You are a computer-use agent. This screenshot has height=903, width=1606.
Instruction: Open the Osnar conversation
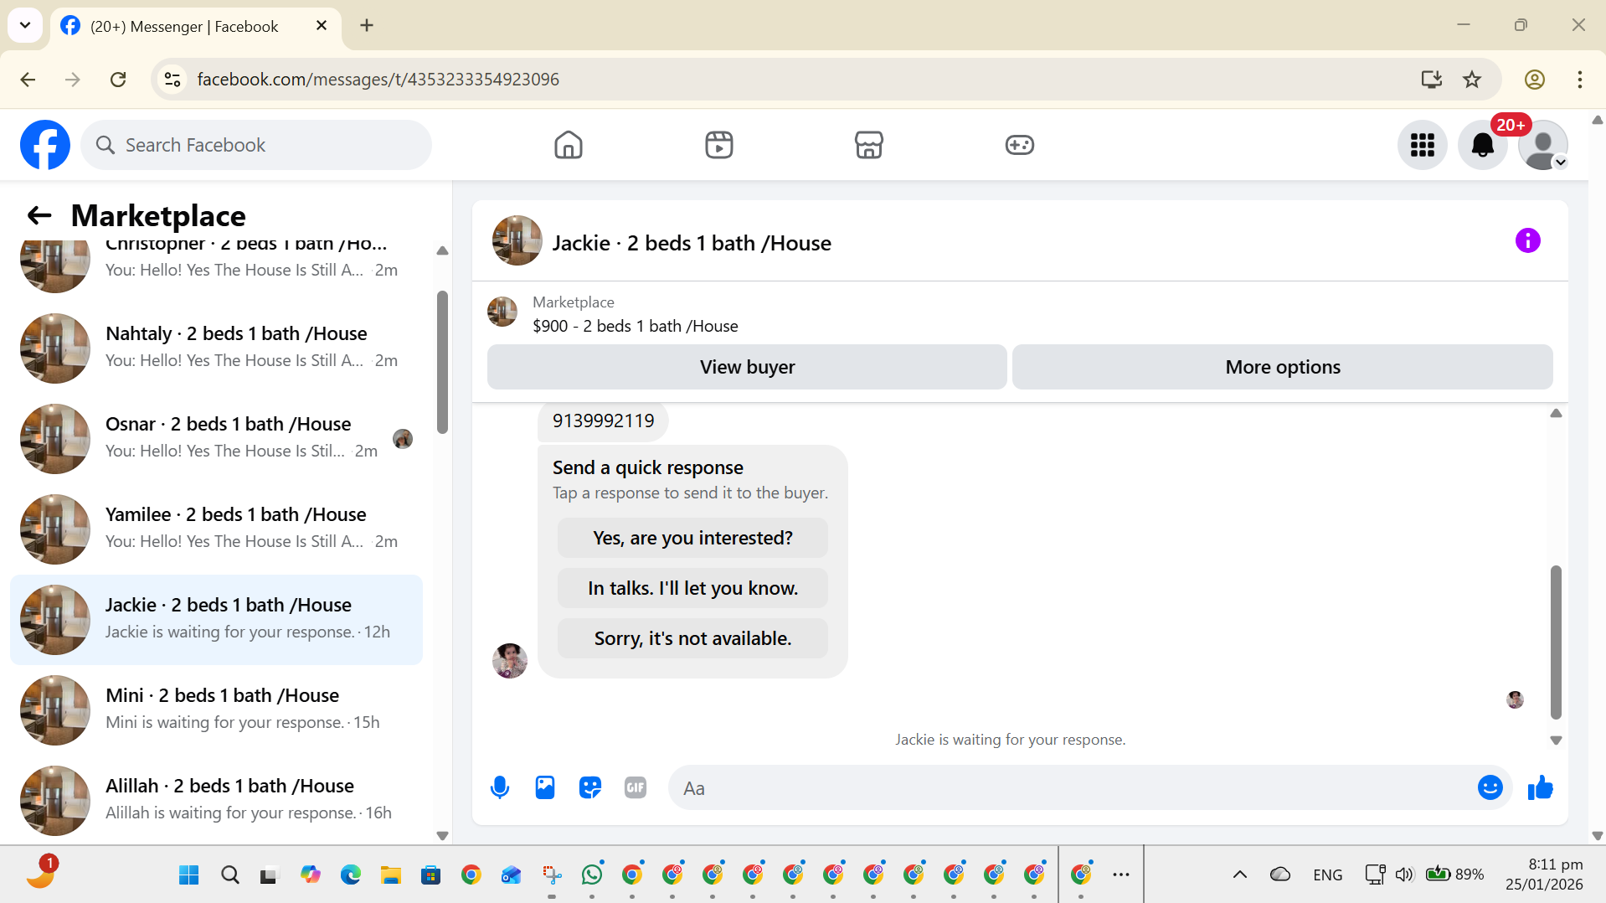[x=216, y=439]
